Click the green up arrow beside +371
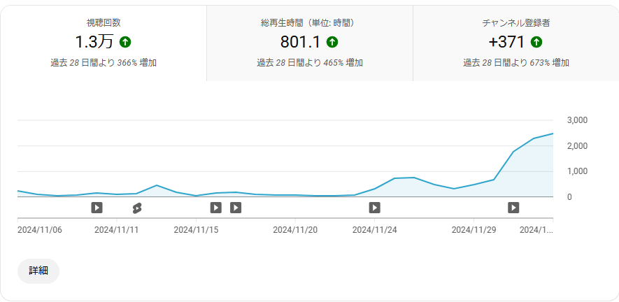 [x=536, y=42]
